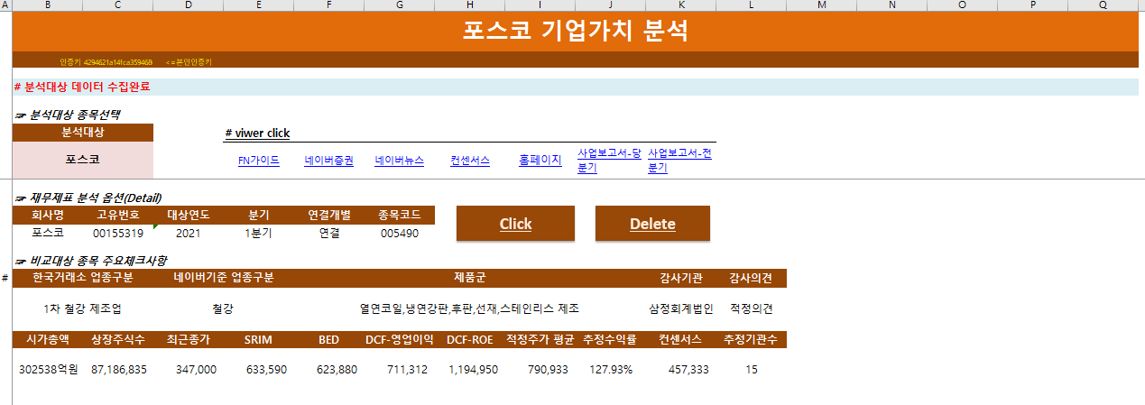The height and width of the screenshot is (405, 1145).
Task: Select column header K
Action: point(681,5)
